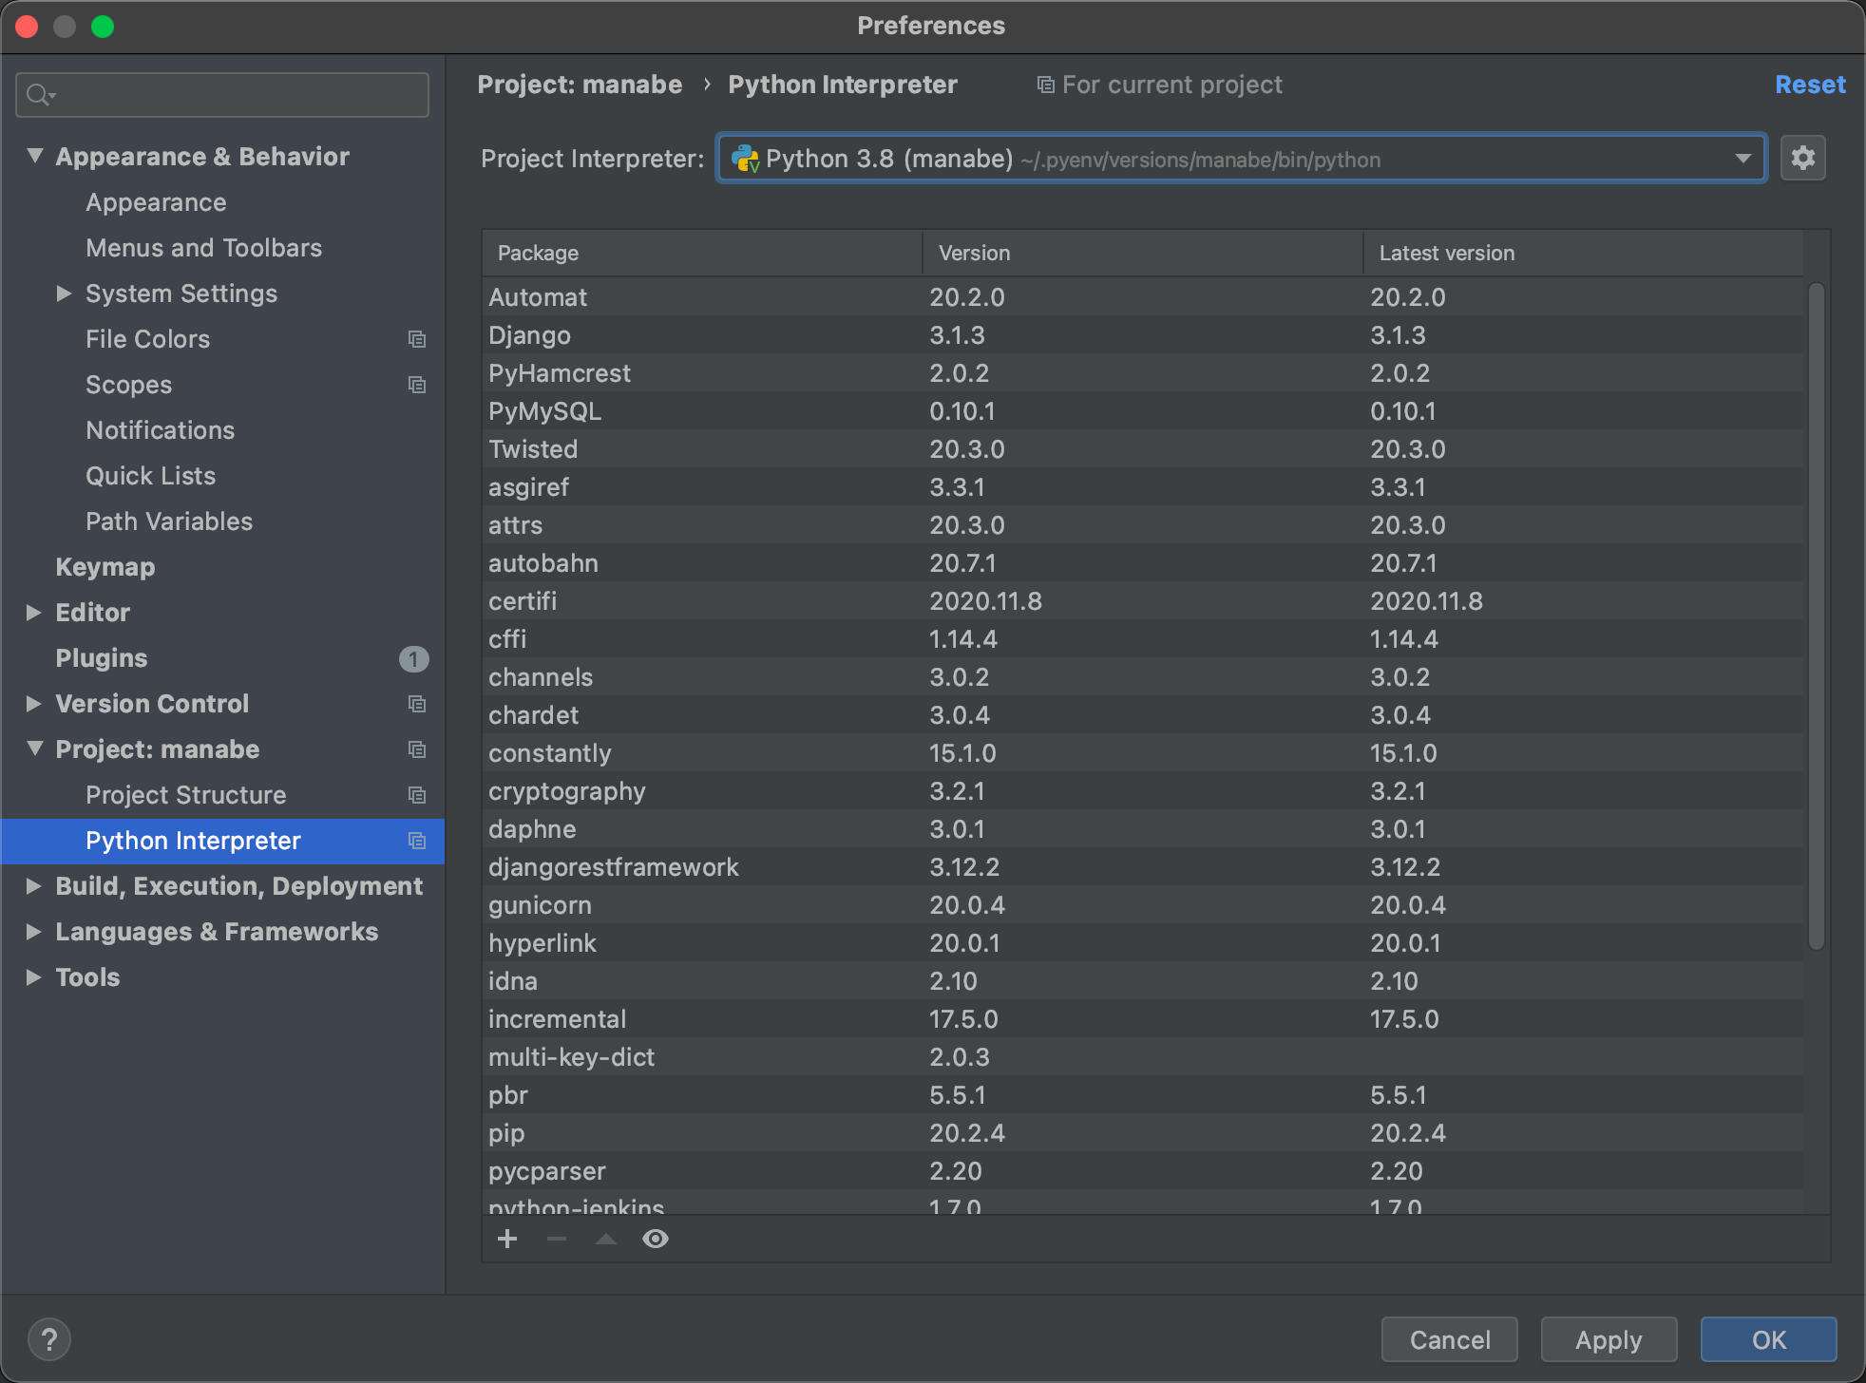Image resolution: width=1866 pixels, height=1383 pixels.
Task: Click project-level icon beside File Colors
Action: click(416, 339)
